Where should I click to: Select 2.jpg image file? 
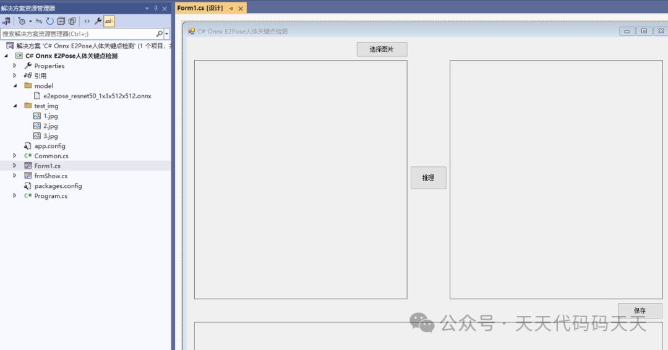[50, 126]
